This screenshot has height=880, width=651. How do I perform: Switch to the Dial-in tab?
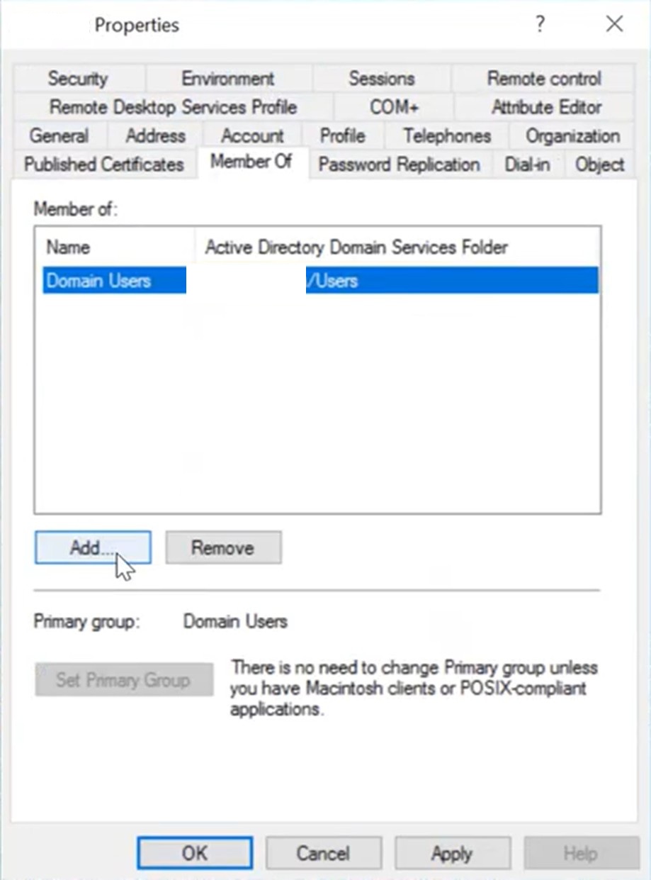[527, 165]
